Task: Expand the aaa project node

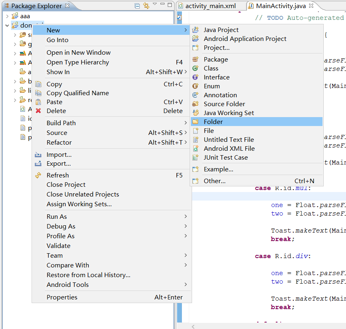Action: [7, 16]
